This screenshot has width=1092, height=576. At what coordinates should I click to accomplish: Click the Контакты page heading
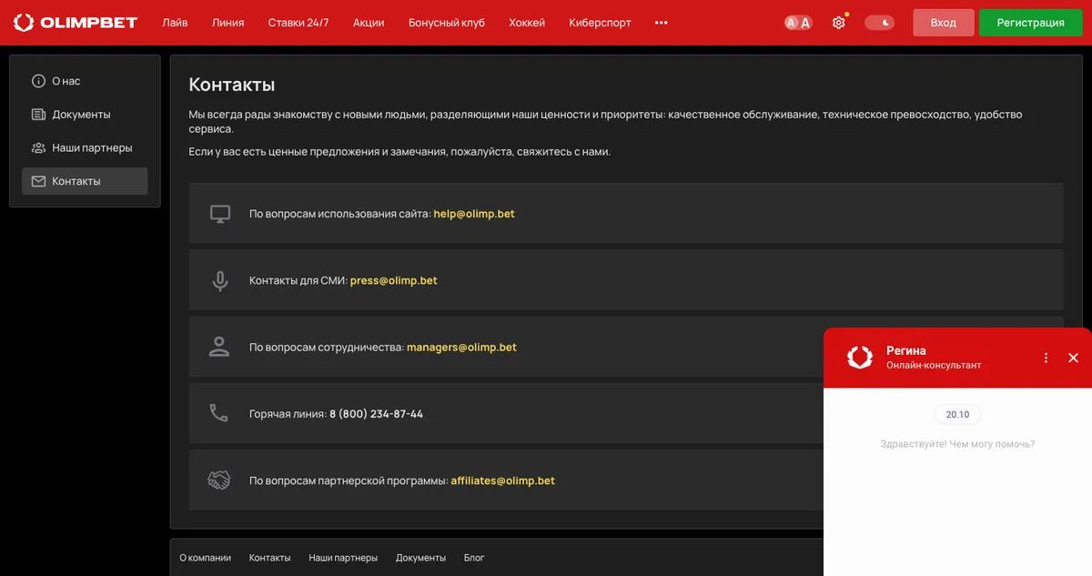coord(232,85)
